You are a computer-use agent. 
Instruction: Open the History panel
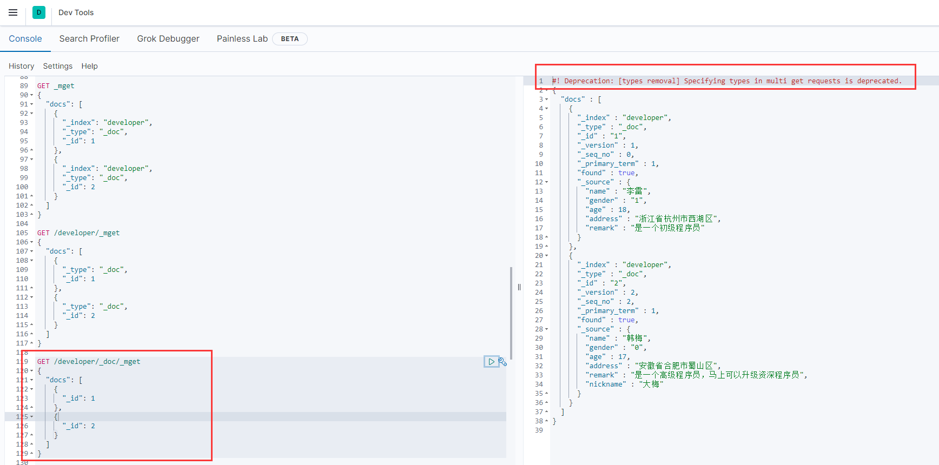coord(22,66)
